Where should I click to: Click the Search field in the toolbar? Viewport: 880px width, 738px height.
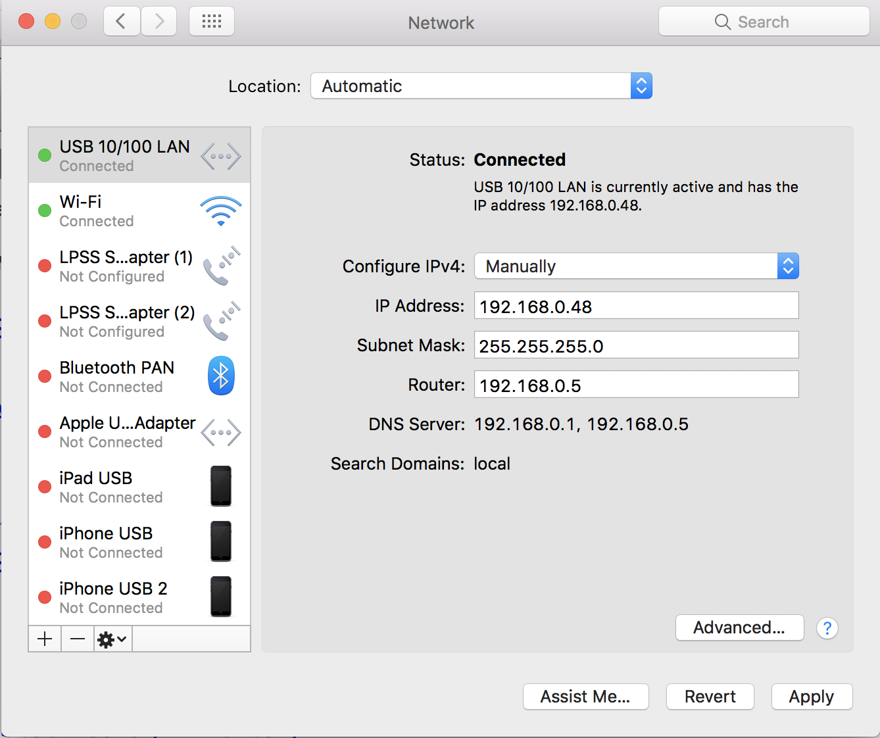coord(764,22)
